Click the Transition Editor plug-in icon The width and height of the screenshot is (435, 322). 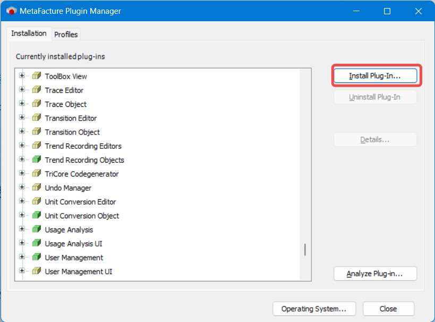[x=37, y=117]
